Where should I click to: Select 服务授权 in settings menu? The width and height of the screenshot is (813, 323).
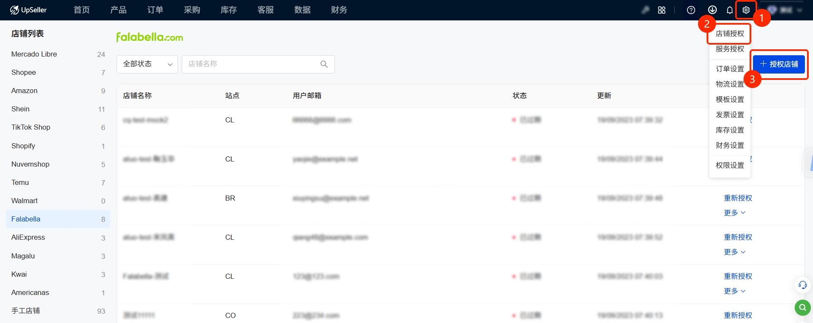pos(730,49)
